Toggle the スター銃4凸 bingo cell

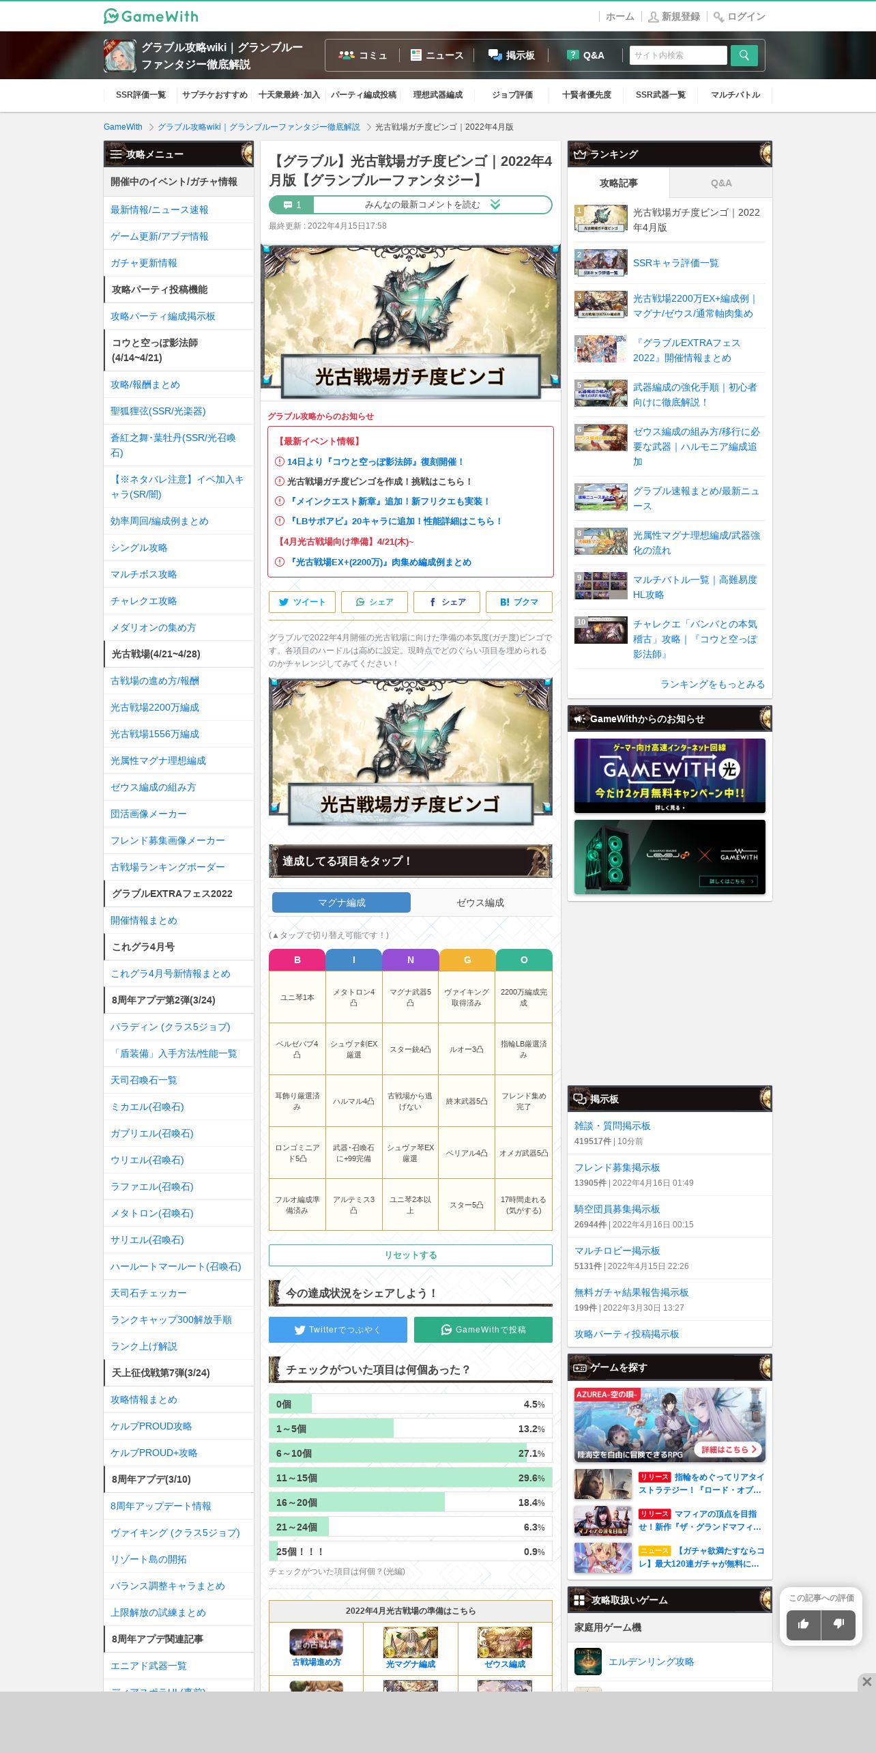(x=411, y=1049)
